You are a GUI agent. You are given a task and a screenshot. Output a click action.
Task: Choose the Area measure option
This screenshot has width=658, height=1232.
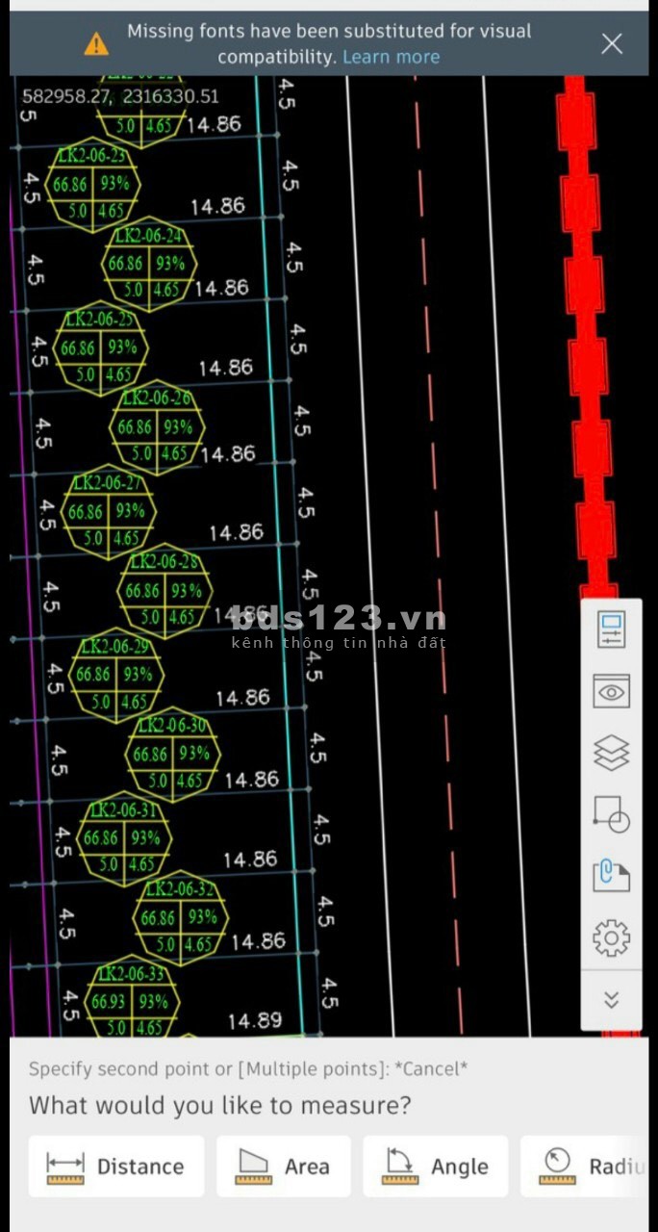[x=284, y=1167]
